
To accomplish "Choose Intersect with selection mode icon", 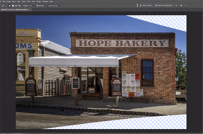I will [20, 6].
